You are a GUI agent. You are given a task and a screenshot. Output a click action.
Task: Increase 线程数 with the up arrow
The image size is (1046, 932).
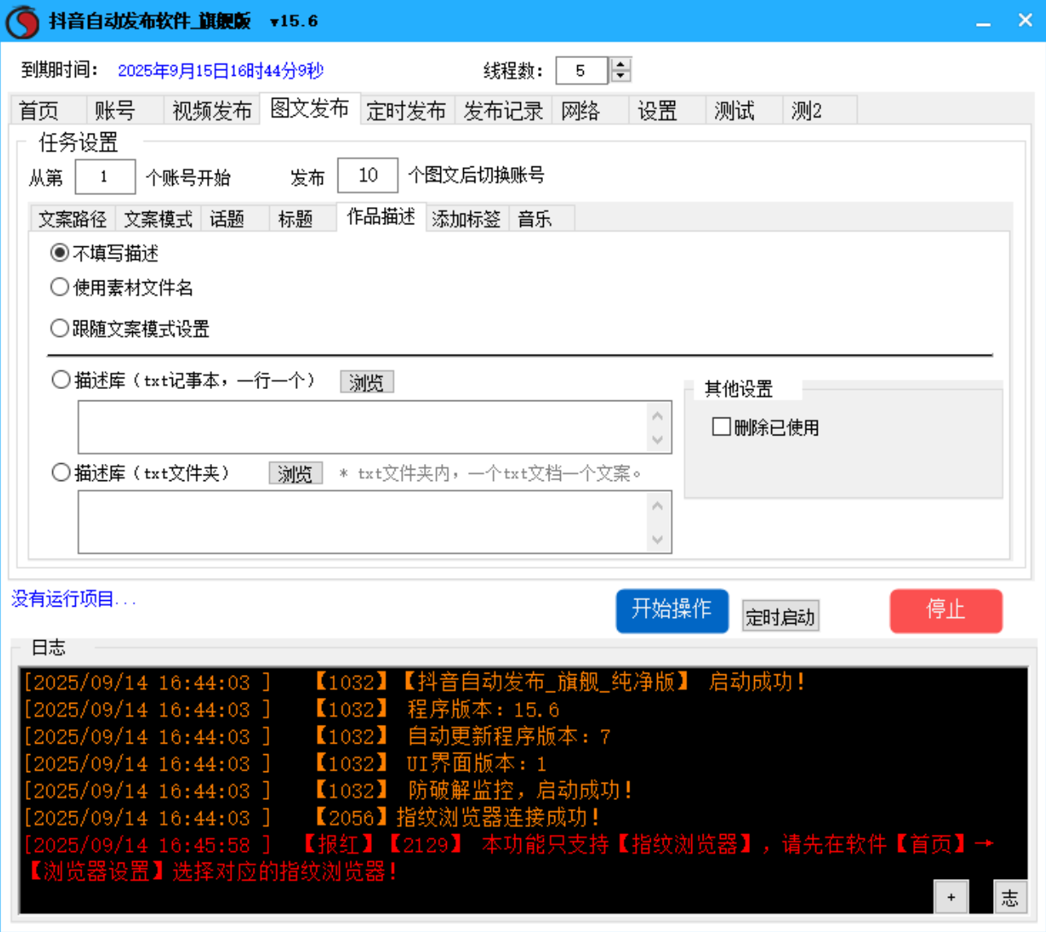click(619, 65)
